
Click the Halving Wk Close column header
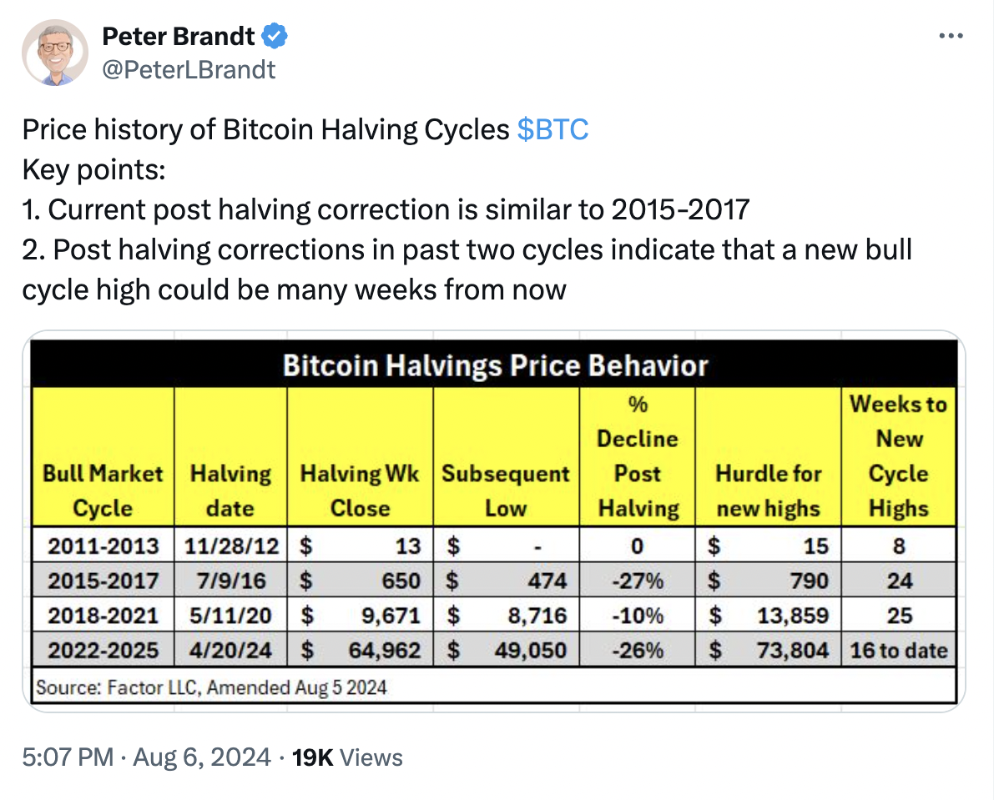click(x=360, y=491)
